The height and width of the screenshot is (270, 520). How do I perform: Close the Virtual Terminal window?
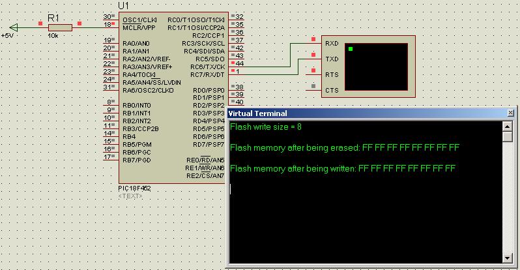click(x=510, y=113)
